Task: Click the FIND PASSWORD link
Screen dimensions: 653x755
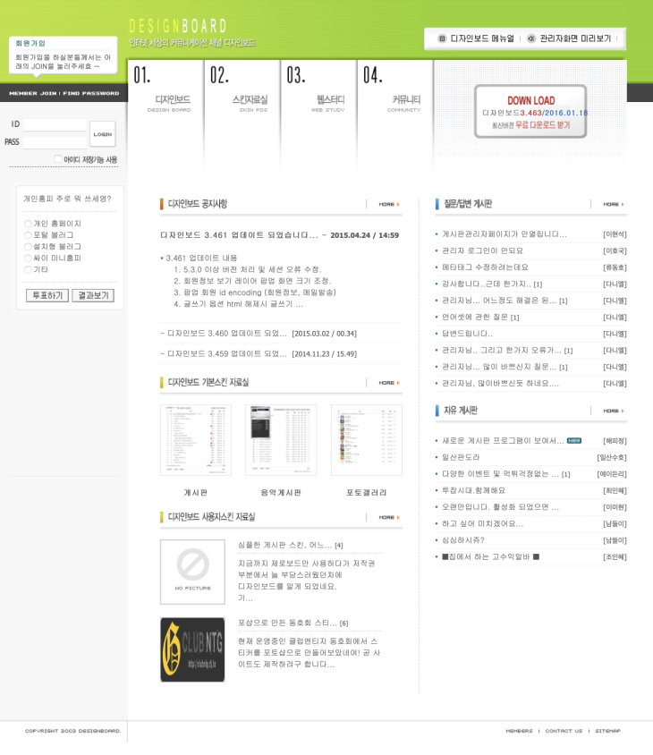Action: [x=91, y=93]
